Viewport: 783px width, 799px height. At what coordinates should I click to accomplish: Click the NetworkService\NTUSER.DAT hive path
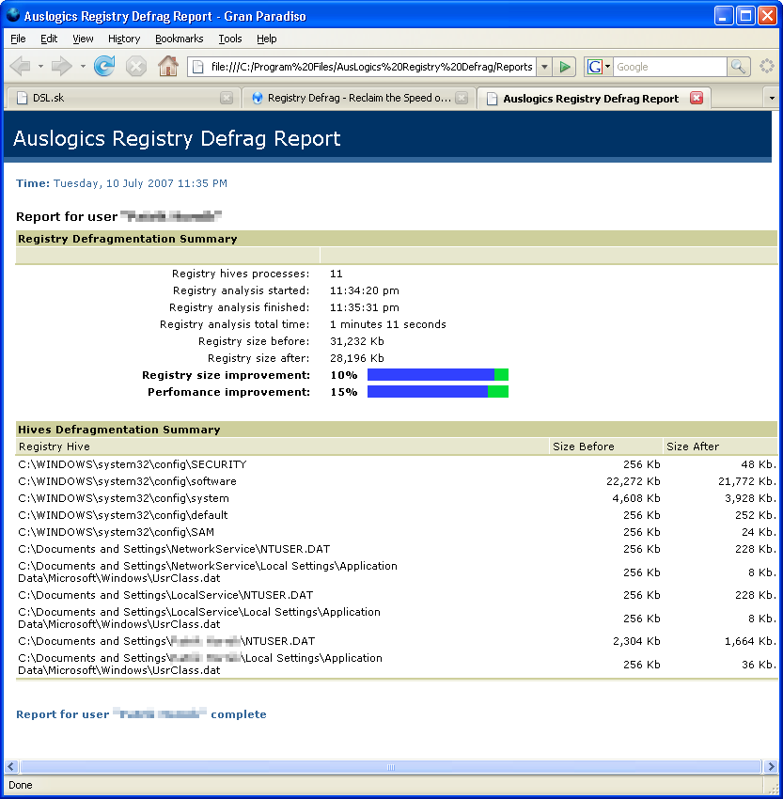(x=174, y=549)
